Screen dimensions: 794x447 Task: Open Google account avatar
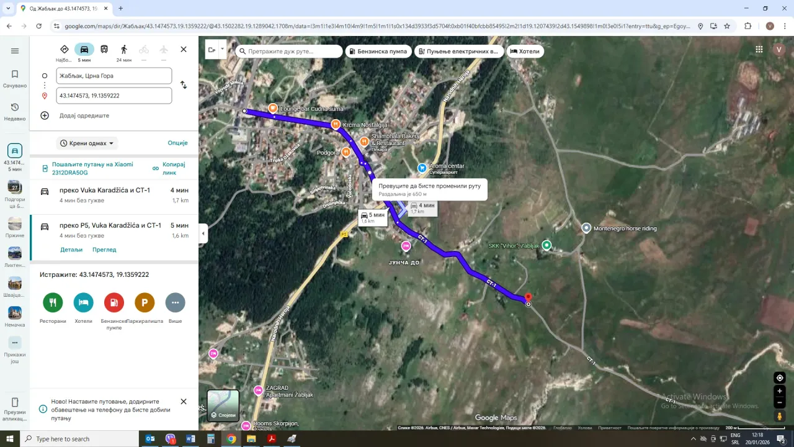[x=778, y=50]
